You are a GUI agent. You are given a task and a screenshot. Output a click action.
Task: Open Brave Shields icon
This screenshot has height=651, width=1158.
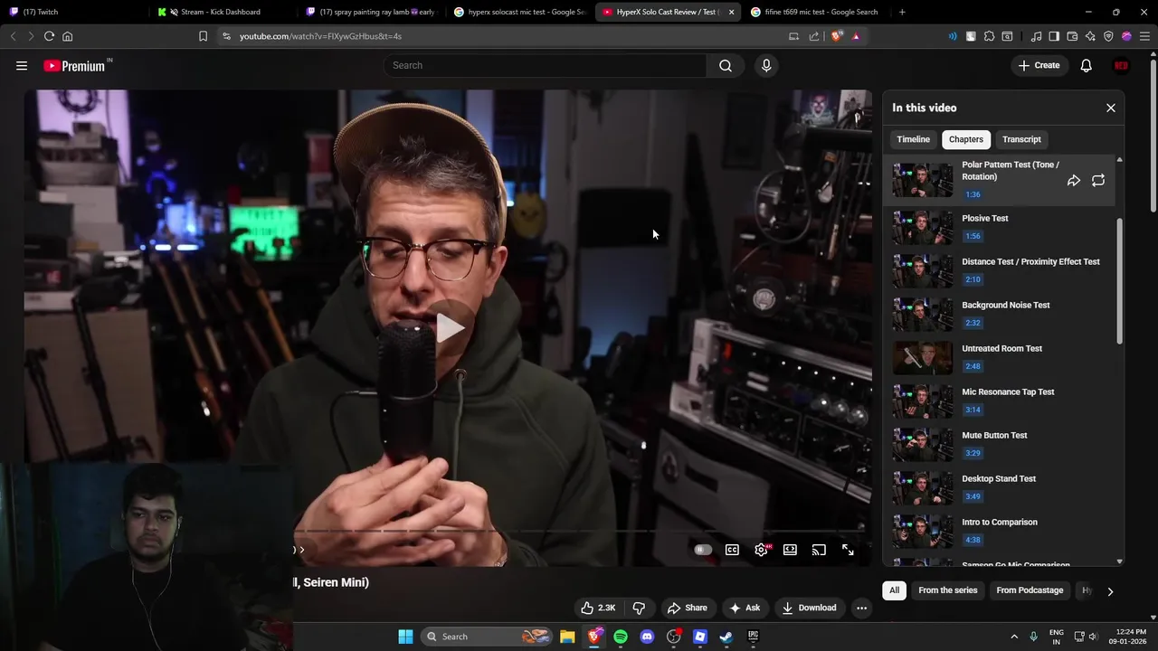click(x=837, y=36)
